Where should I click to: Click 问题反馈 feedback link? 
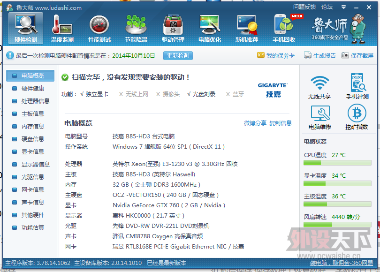tap(304, 7)
